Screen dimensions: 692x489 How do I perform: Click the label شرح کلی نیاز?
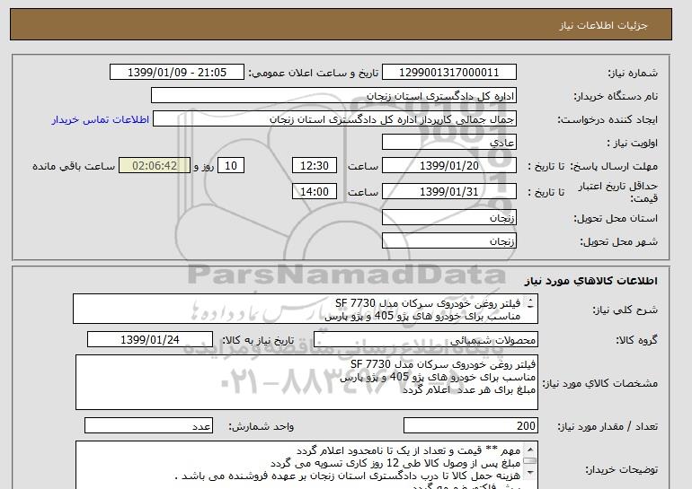tap(625, 310)
